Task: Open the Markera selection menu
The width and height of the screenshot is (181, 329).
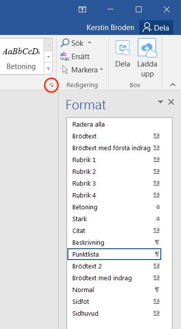Action: (x=83, y=69)
